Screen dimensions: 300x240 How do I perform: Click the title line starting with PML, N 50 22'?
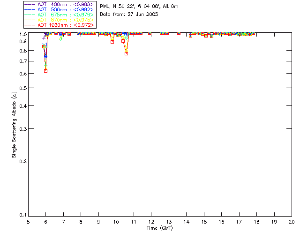pyautogui.click(x=139, y=7)
